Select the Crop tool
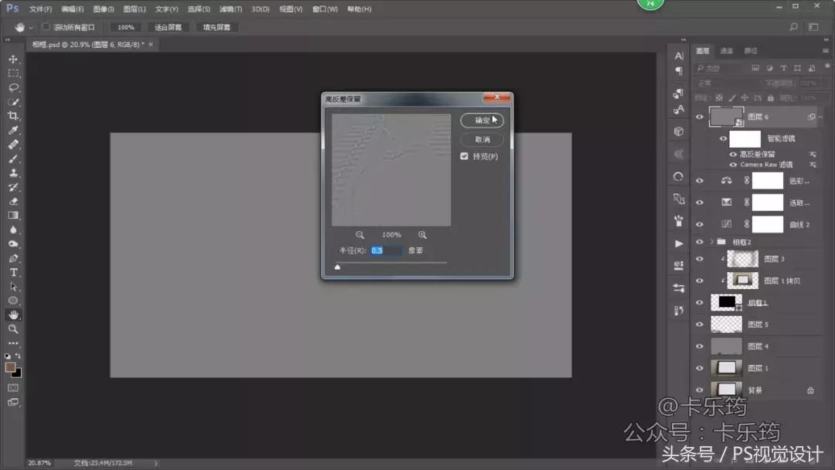 (x=13, y=115)
